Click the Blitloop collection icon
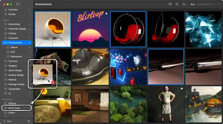223x124 pixels. [x=6, y=103]
